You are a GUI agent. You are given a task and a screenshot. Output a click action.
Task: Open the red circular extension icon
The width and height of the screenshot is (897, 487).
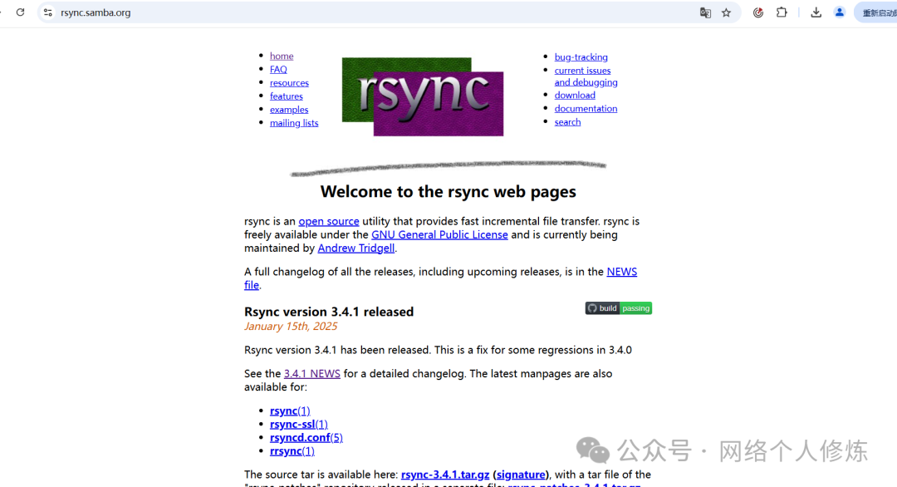coord(758,12)
